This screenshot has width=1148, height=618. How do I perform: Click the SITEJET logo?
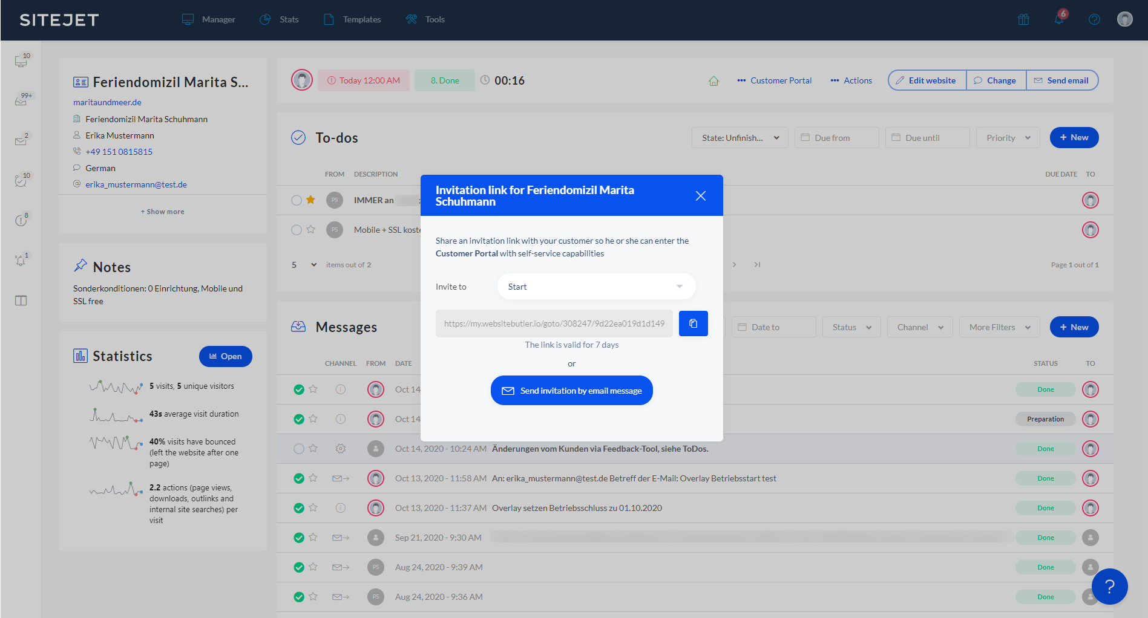(x=59, y=20)
